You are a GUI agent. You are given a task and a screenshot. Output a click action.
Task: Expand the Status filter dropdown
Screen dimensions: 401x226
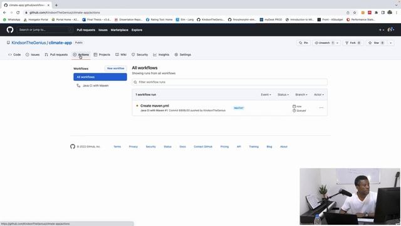point(283,95)
